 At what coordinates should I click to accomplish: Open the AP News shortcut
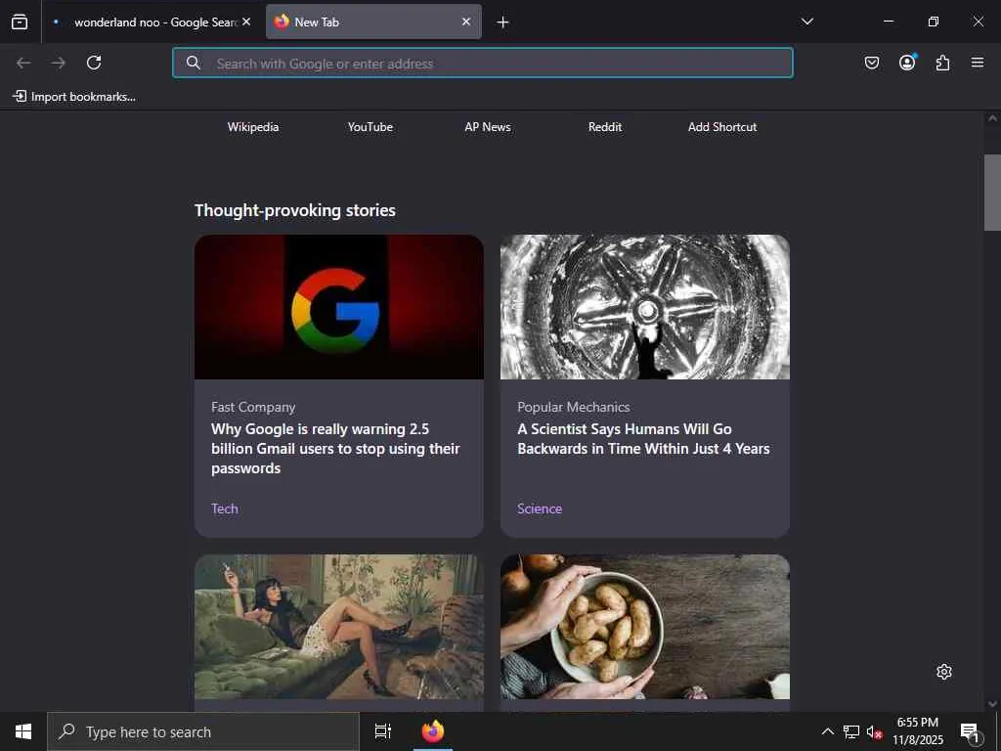pos(488,127)
